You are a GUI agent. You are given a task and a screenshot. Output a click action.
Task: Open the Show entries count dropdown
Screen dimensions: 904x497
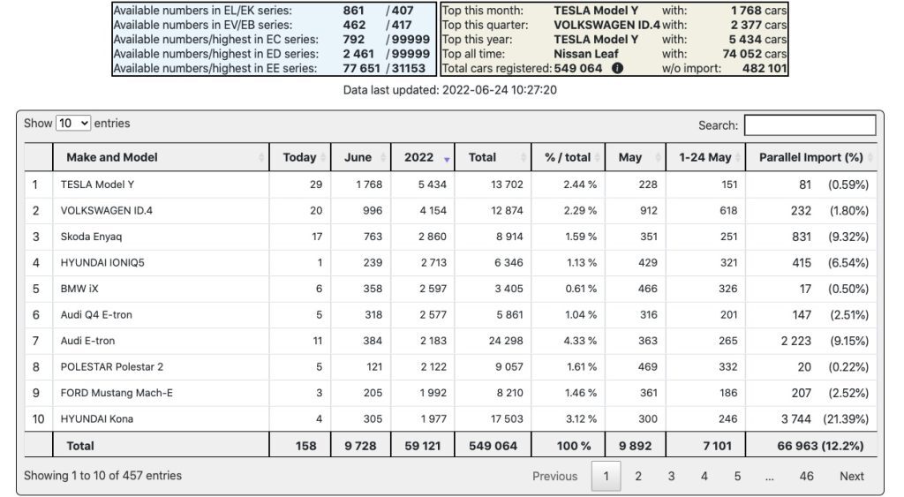click(x=72, y=124)
